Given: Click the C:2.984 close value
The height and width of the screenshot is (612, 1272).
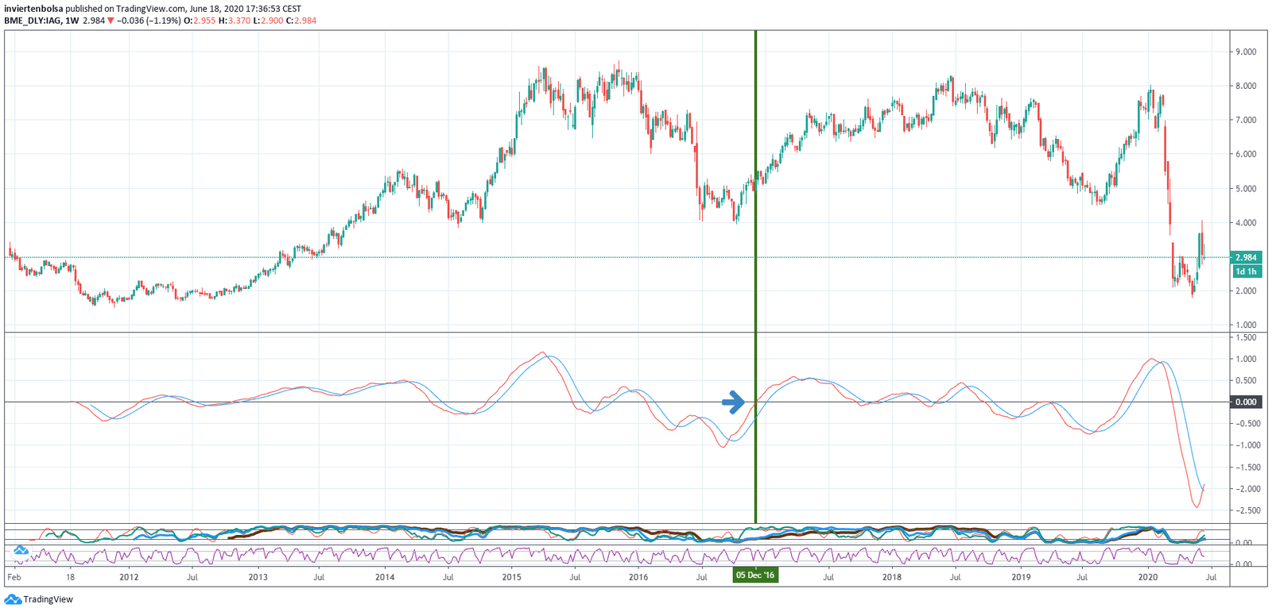Looking at the screenshot, I should point(301,21).
